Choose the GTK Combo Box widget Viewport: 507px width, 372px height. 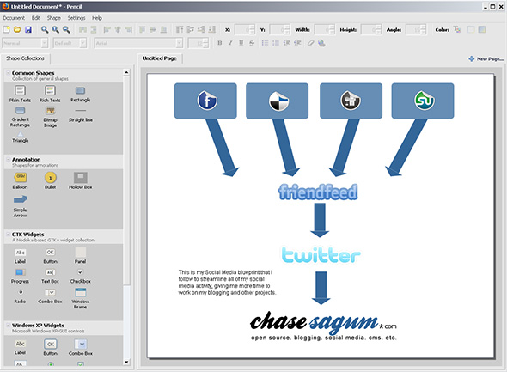pyautogui.click(x=50, y=296)
